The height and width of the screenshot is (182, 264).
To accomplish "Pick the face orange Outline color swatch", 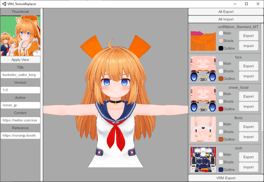I will [x=221, y=79].
